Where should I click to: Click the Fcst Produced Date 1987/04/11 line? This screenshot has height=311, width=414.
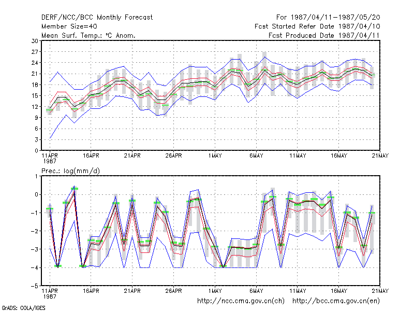(324, 35)
